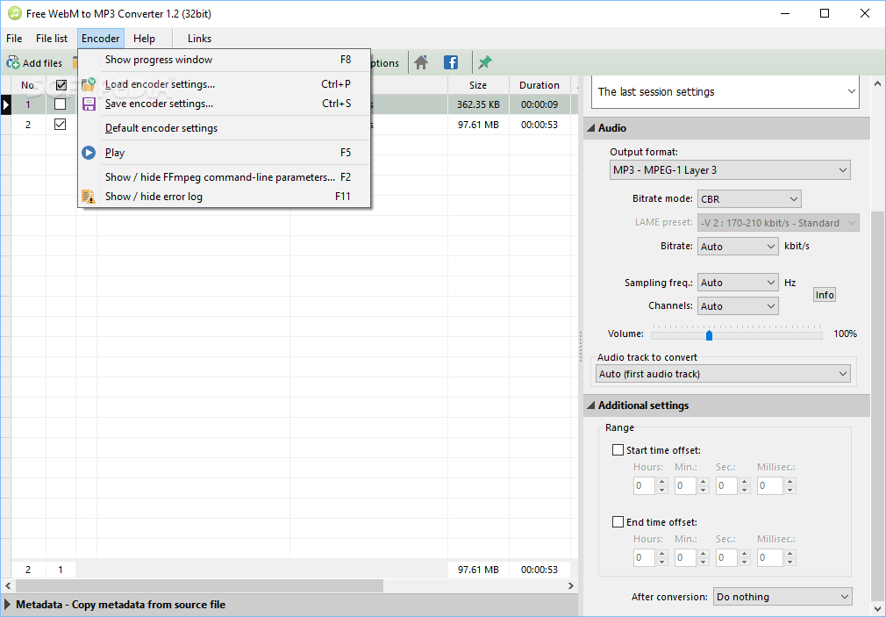Open the Links menu
This screenshot has height=617, width=886.
pos(199,39)
